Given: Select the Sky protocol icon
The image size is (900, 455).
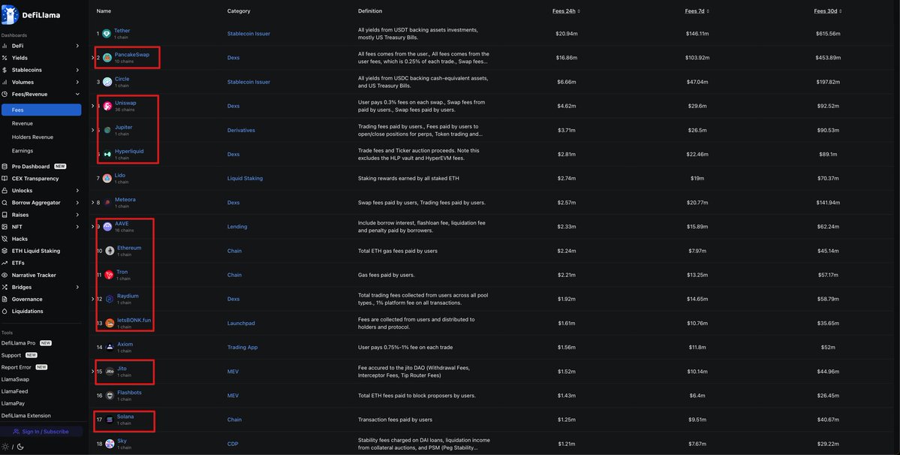Looking at the screenshot, I should click(x=110, y=444).
